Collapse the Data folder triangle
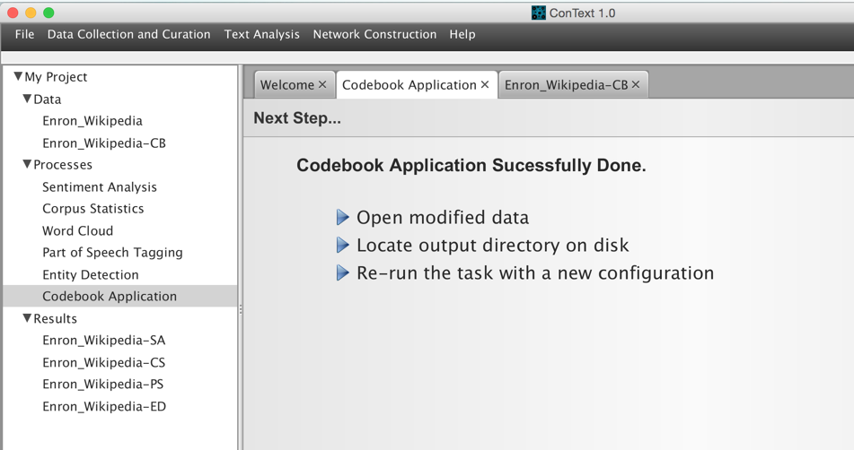Screen dimensions: 854x450 click(27, 99)
